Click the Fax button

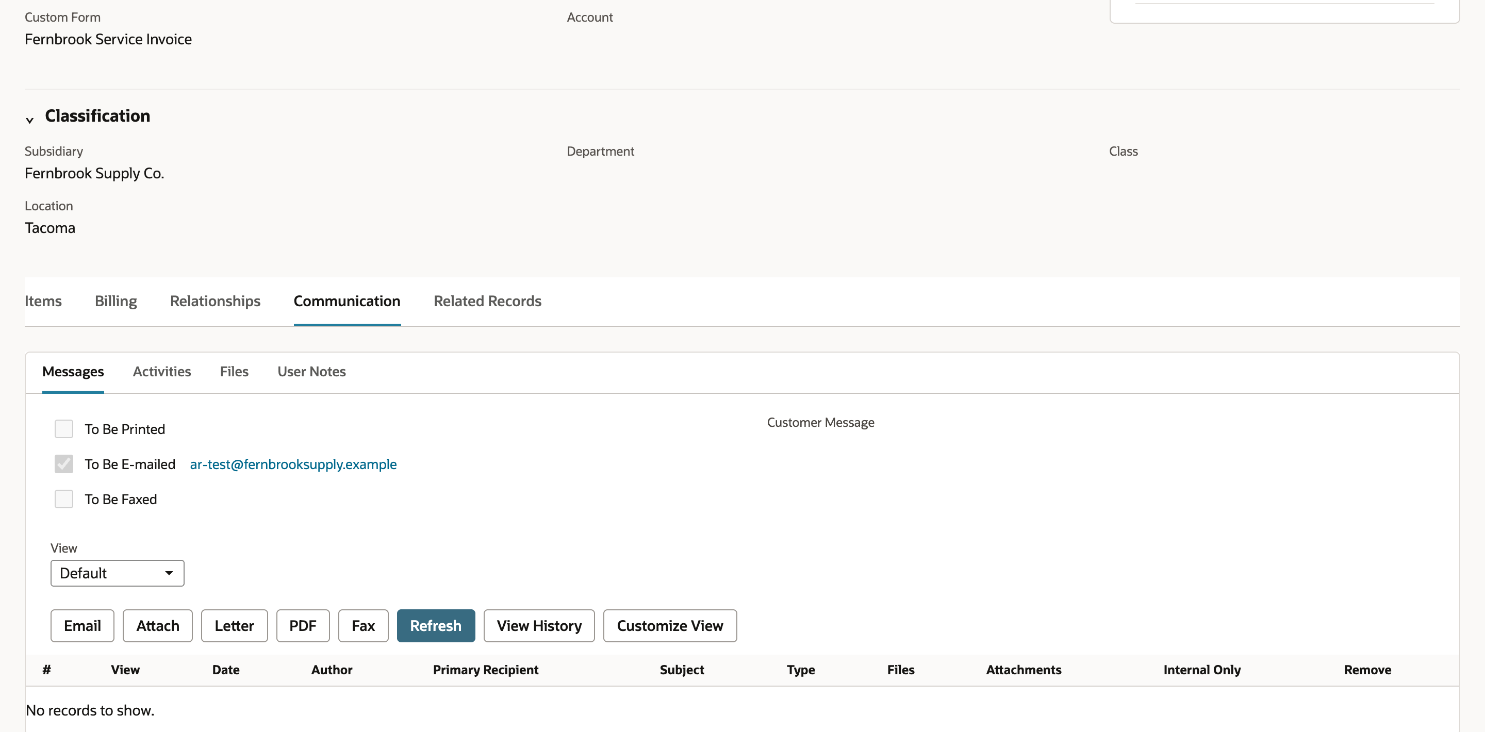pos(363,625)
